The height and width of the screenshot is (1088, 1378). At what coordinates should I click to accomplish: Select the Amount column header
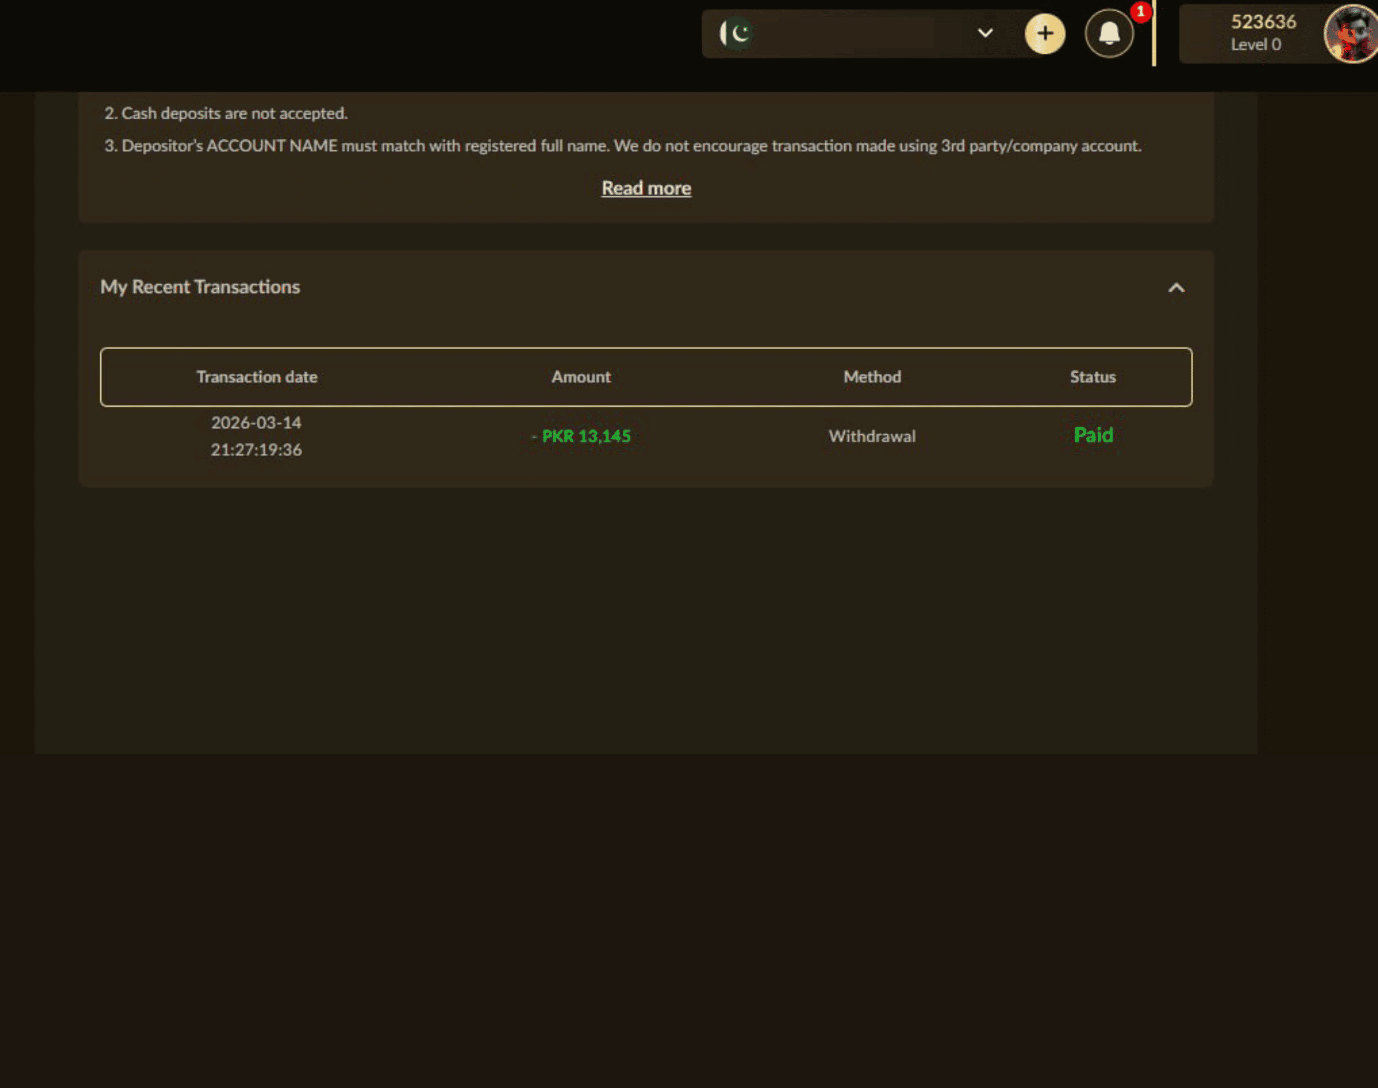click(580, 376)
